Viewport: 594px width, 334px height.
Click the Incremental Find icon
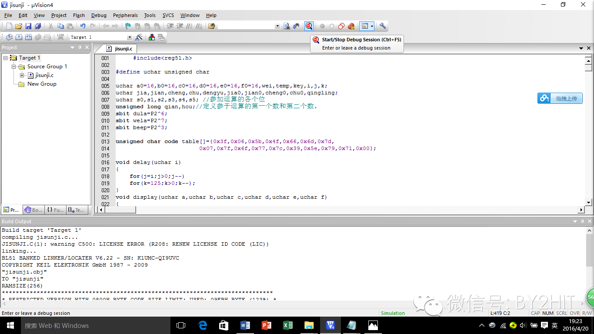(x=296, y=26)
